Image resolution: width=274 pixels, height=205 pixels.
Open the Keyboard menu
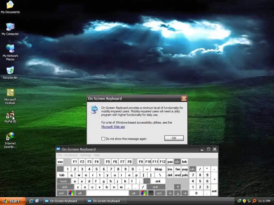(71, 155)
